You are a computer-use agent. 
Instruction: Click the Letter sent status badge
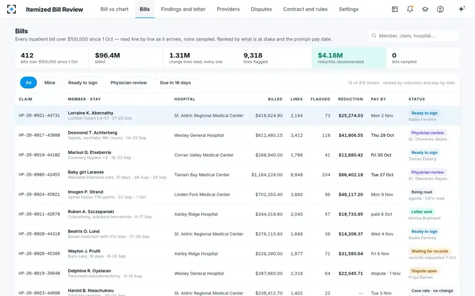422,212
